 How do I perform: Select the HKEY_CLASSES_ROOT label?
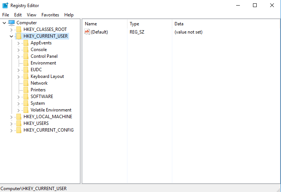coord(45,29)
